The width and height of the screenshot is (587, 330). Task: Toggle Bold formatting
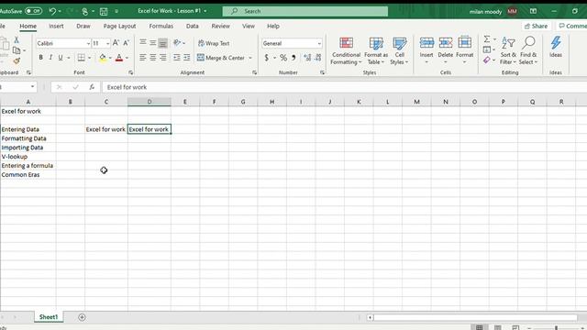40,58
